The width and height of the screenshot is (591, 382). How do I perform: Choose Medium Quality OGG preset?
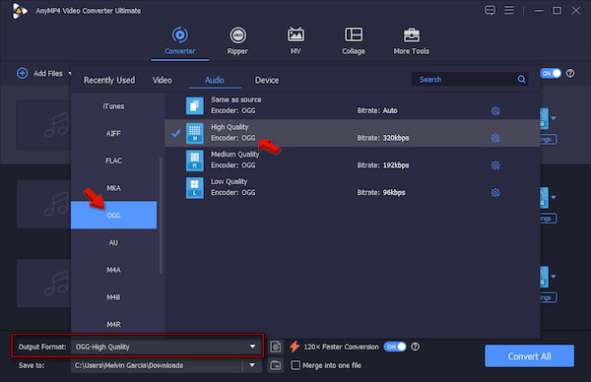point(353,160)
